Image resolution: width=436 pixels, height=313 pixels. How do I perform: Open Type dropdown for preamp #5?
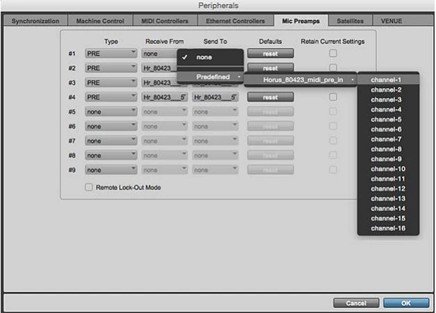[111, 112]
